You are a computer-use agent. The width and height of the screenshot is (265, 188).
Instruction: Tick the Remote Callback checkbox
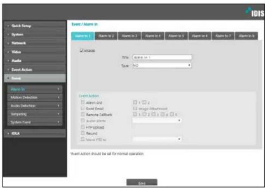[x=83, y=114]
